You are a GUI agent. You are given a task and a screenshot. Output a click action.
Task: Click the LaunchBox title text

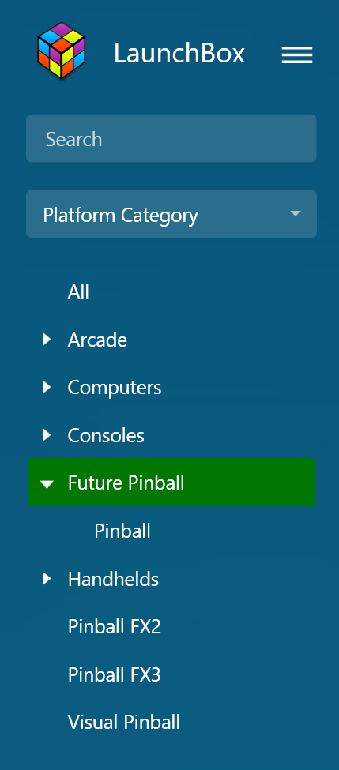pos(179,53)
